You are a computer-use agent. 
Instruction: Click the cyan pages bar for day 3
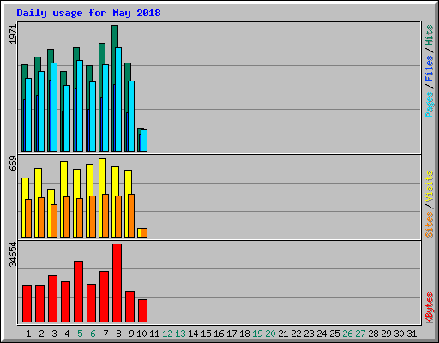coord(54,107)
